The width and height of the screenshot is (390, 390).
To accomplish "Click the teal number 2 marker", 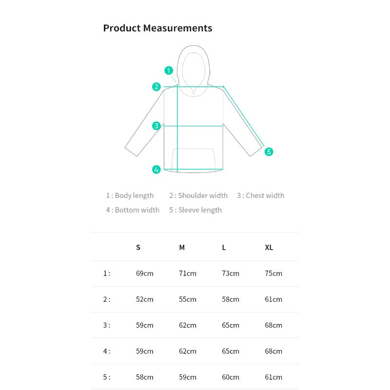I will [156, 87].
